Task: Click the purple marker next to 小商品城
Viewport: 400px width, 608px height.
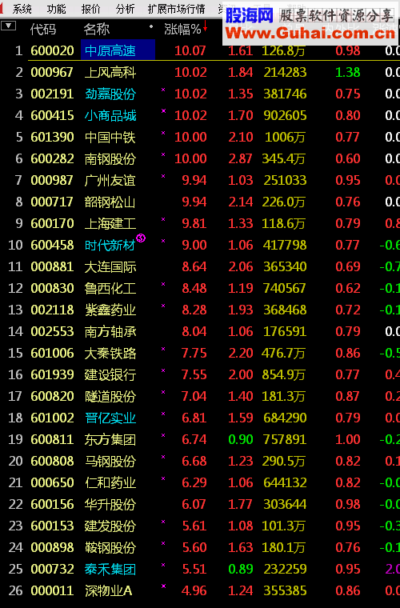Action: (163, 111)
